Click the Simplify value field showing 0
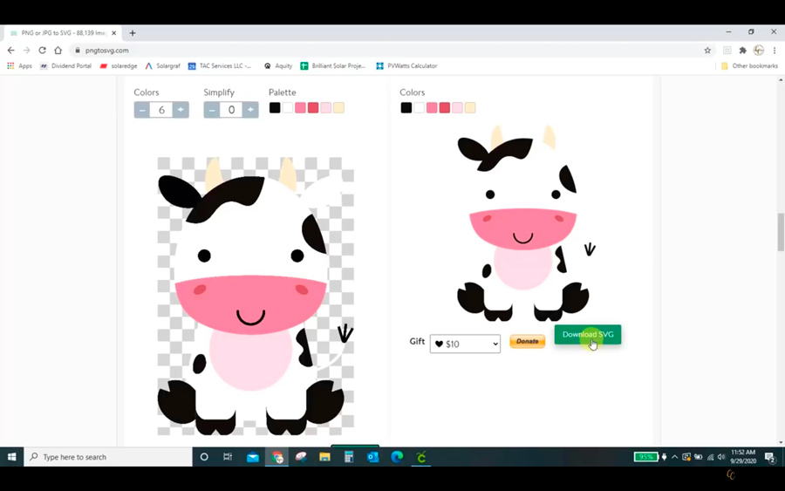The width and height of the screenshot is (785, 491). click(x=231, y=110)
